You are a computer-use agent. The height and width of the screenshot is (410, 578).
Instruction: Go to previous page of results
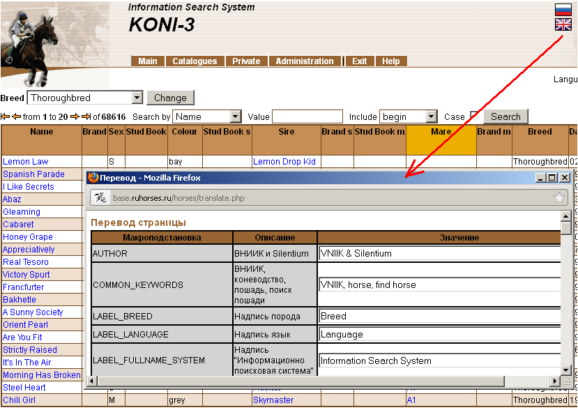16,117
